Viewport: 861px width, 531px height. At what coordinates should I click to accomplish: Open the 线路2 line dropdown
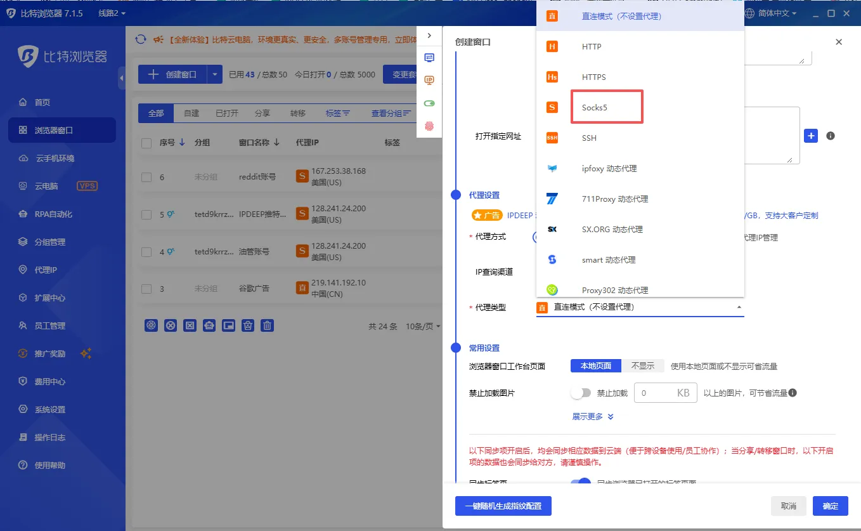coord(112,13)
